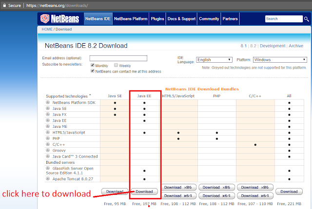312x209 pixels.
Task: Toggle NetBeans can contact me checkbox
Action: coord(93,71)
